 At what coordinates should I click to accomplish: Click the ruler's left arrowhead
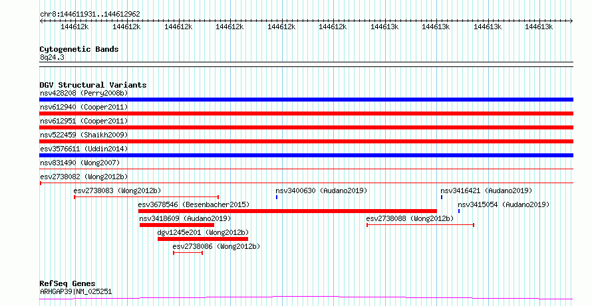coord(41,21)
